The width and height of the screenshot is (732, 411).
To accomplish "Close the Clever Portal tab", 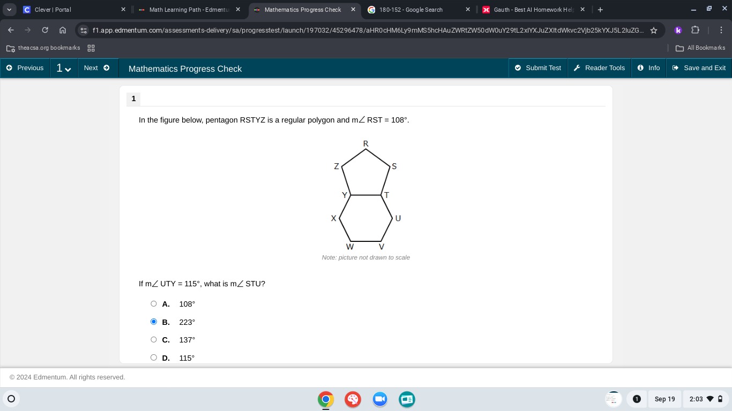I will coord(123,10).
